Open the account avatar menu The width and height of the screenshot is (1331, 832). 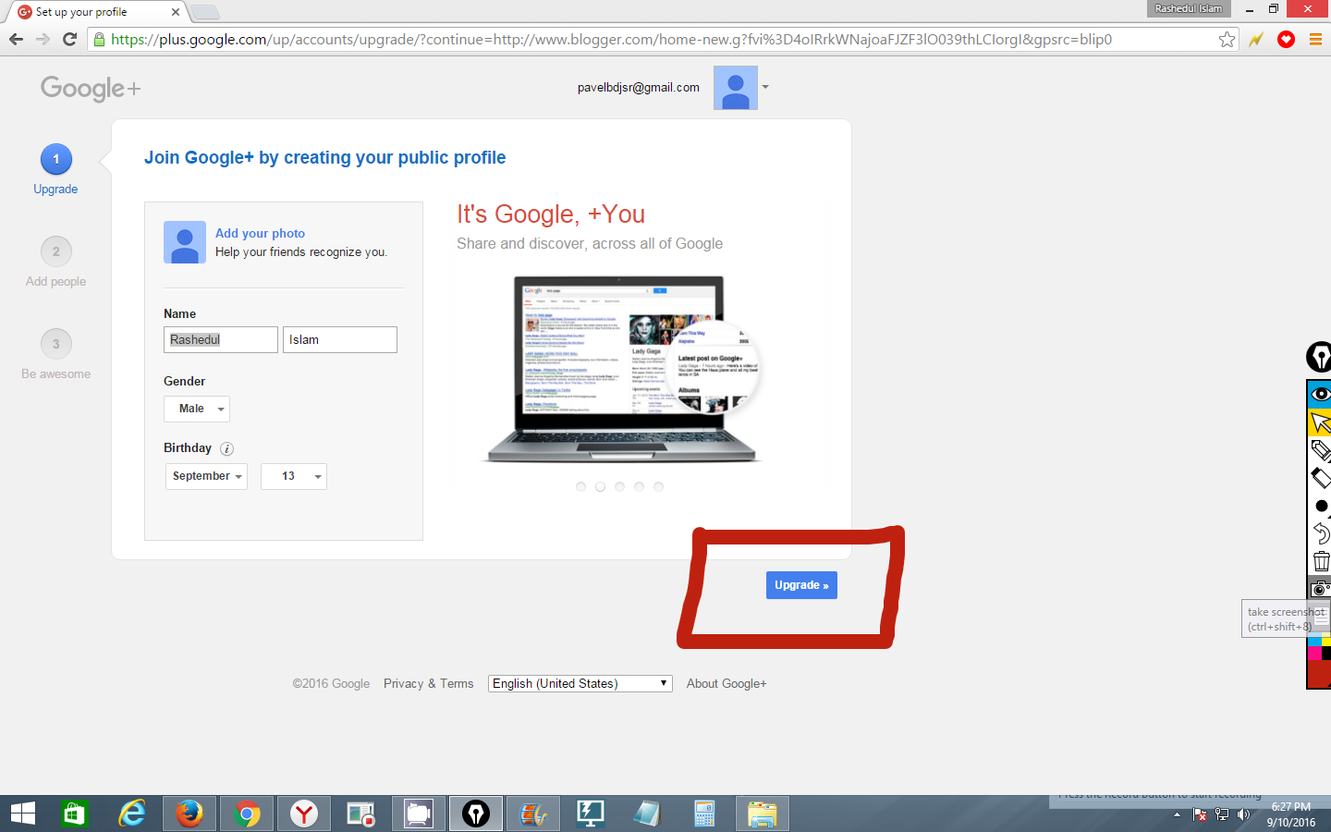[x=736, y=88]
